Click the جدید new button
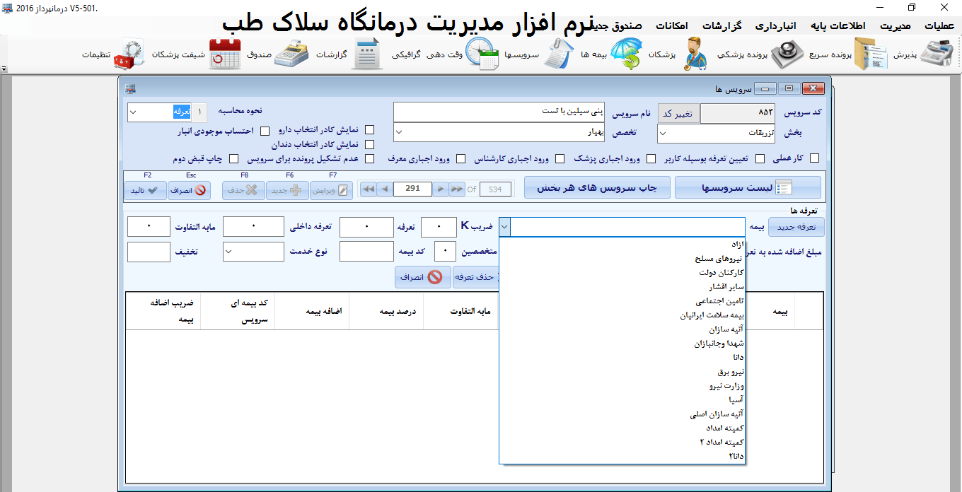This screenshot has height=492, width=962. coord(287,190)
